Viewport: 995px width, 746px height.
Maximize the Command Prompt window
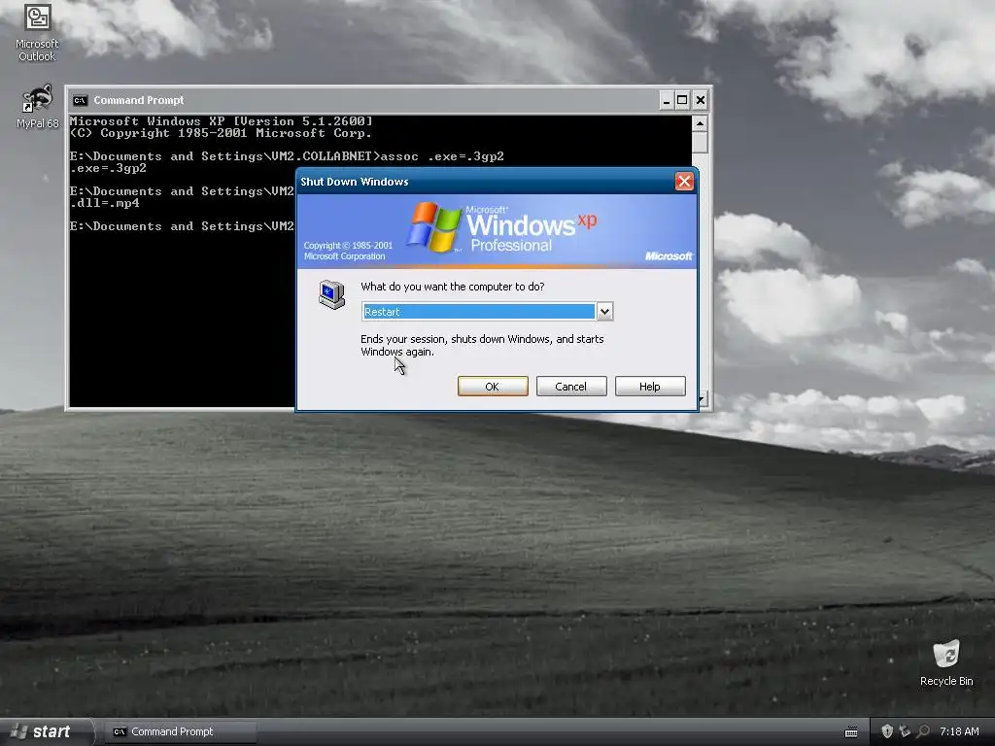(x=682, y=100)
